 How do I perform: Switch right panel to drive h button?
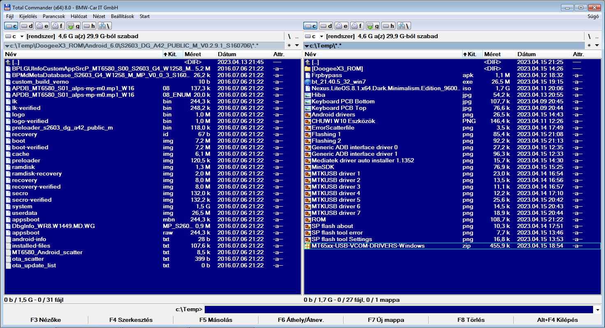(388, 26)
